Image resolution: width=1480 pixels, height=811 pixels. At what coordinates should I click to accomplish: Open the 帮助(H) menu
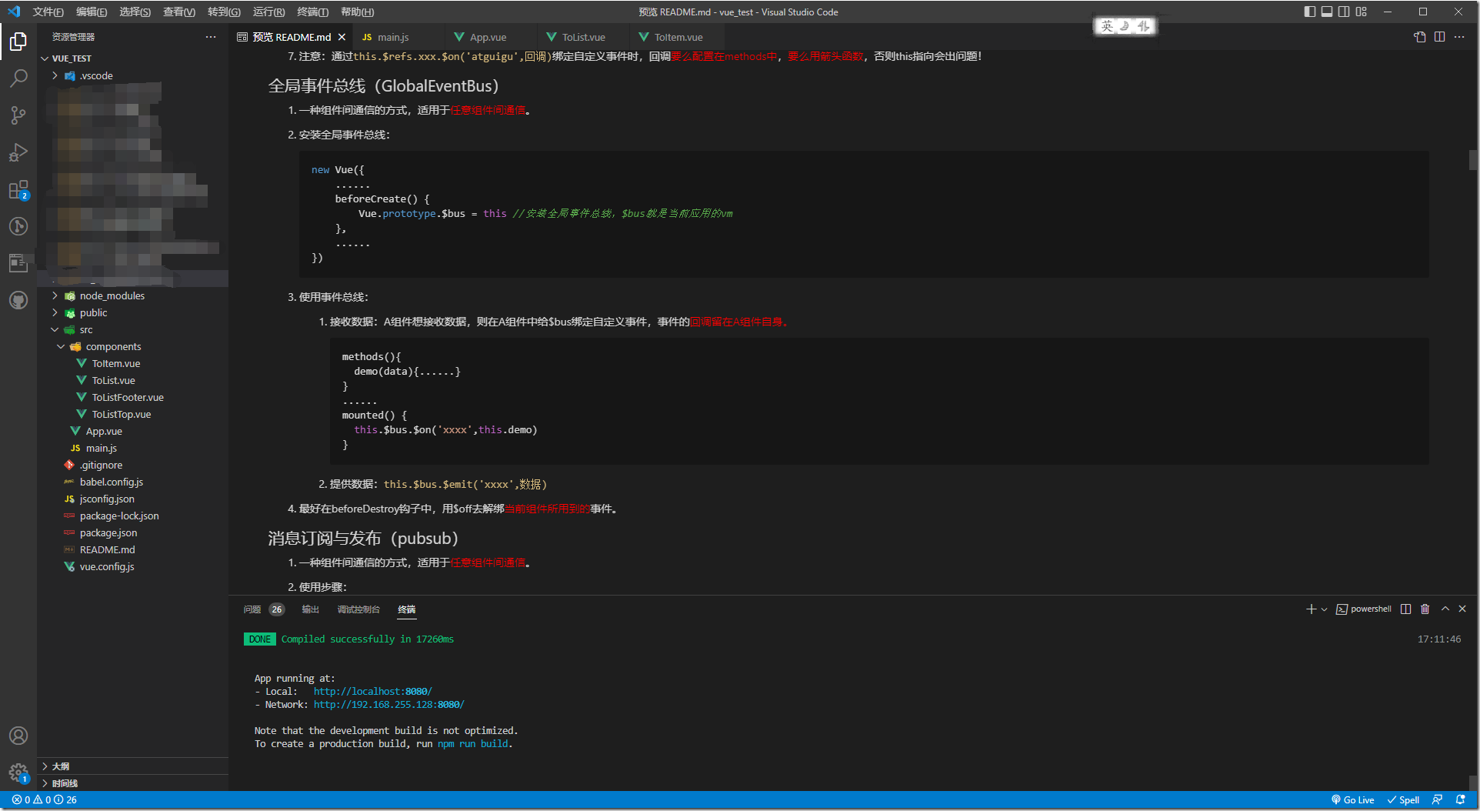(357, 12)
